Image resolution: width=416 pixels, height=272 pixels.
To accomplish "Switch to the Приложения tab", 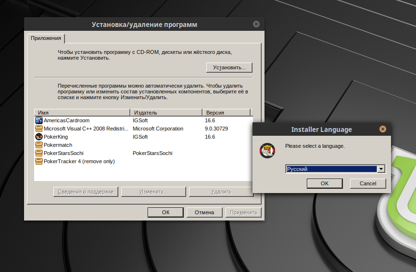I will 46,38.
